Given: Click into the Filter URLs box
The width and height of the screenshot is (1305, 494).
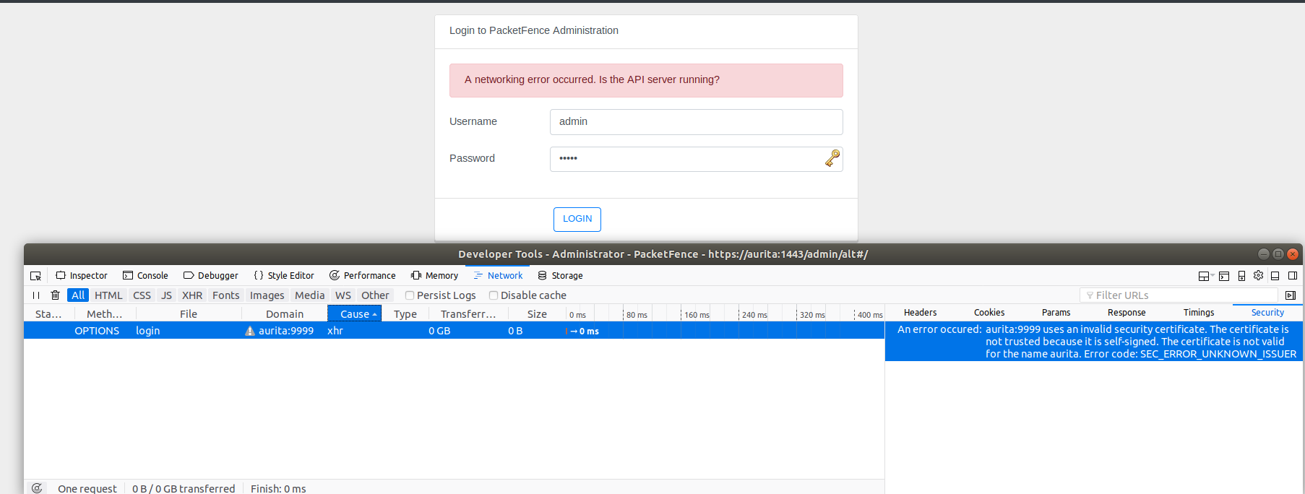Looking at the screenshot, I should coord(1179,295).
